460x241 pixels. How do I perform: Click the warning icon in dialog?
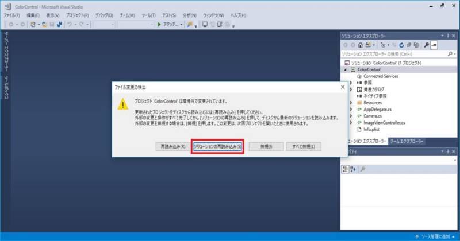122,104
